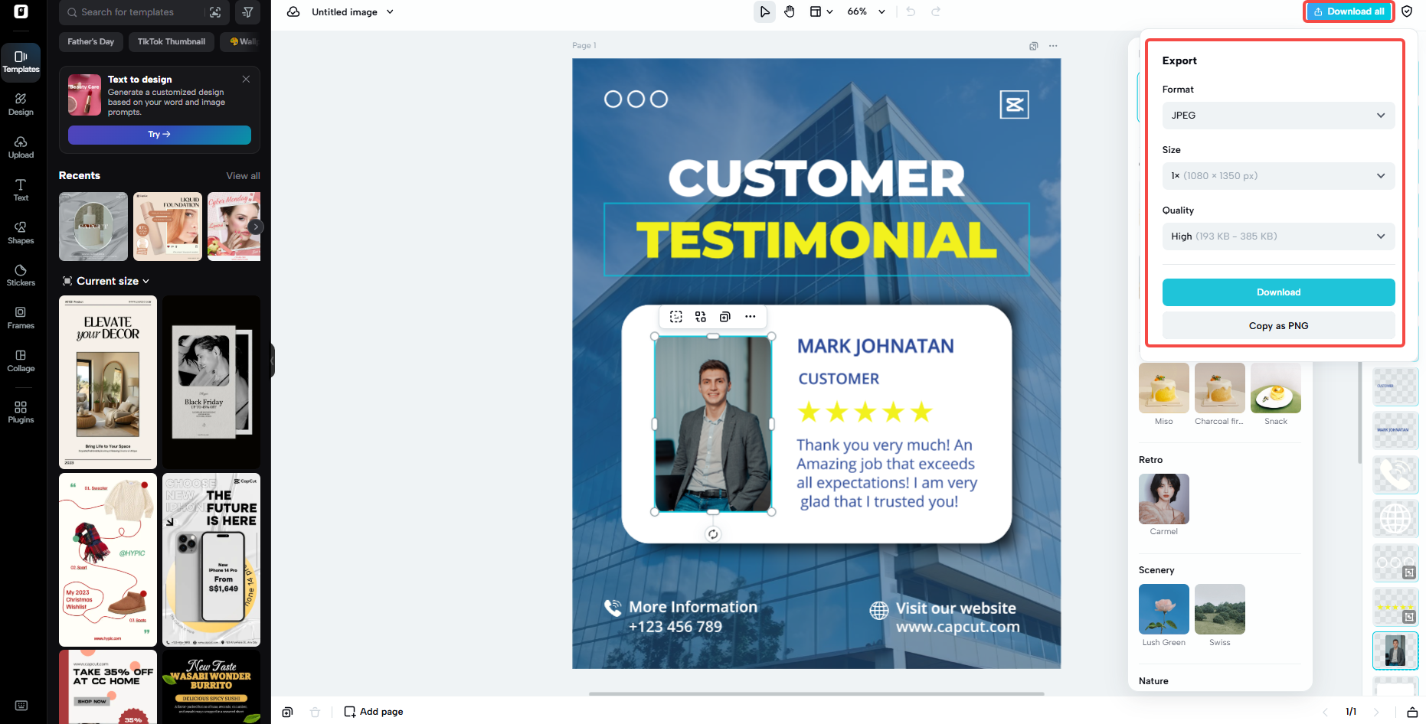Screen dimensions: 1426x724
Task: Click the rotate handle below the photo
Action: 713,534
